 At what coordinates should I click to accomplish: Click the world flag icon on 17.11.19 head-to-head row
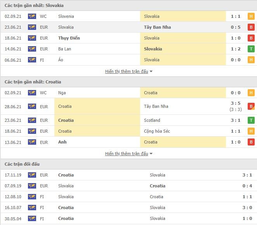[32, 175]
